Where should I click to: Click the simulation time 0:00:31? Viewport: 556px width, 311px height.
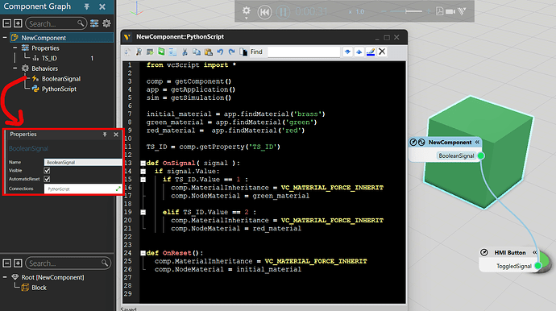[x=311, y=12]
